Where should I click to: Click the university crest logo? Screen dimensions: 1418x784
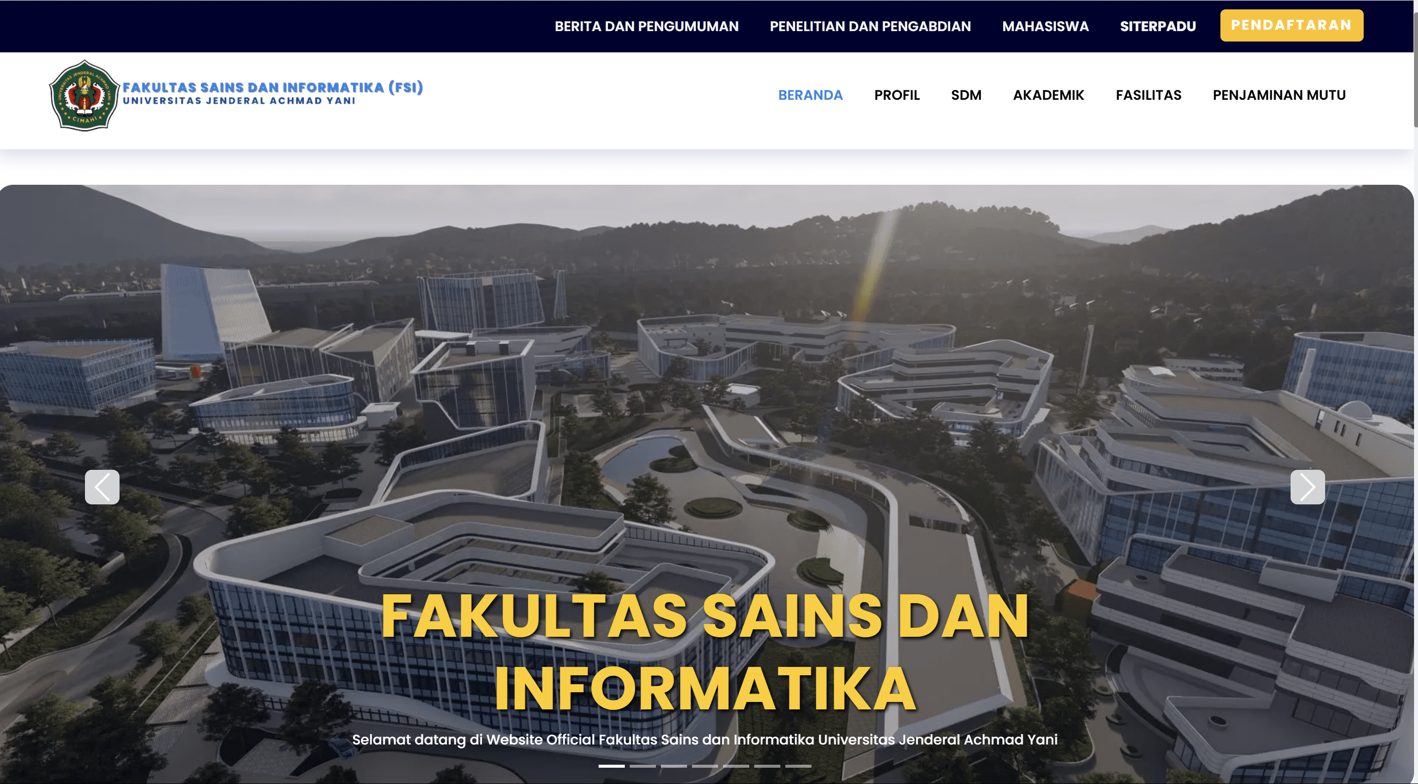(x=84, y=95)
